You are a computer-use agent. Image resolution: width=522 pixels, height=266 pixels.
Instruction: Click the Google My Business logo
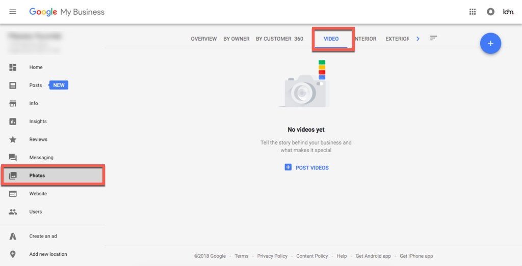tap(67, 12)
